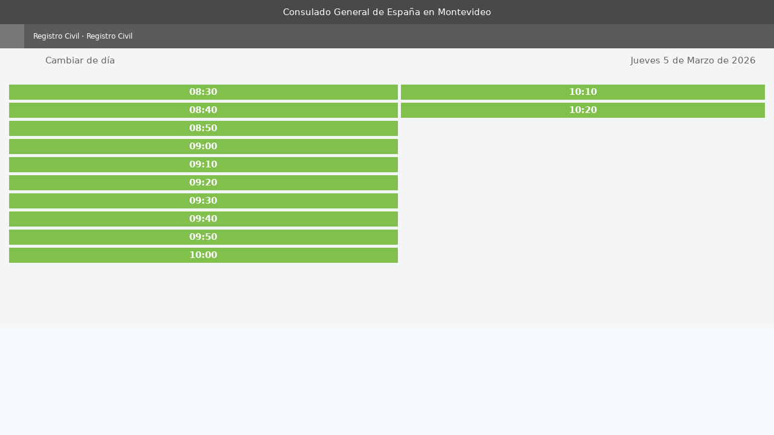Pick the 09:50 appointment time
The image size is (774, 435).
(203, 237)
